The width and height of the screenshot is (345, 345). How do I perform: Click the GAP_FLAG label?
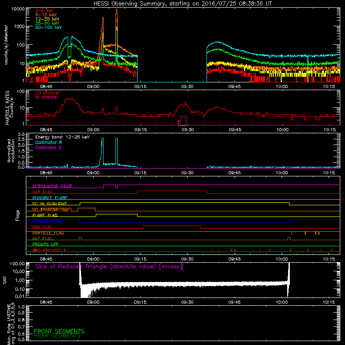42,192
